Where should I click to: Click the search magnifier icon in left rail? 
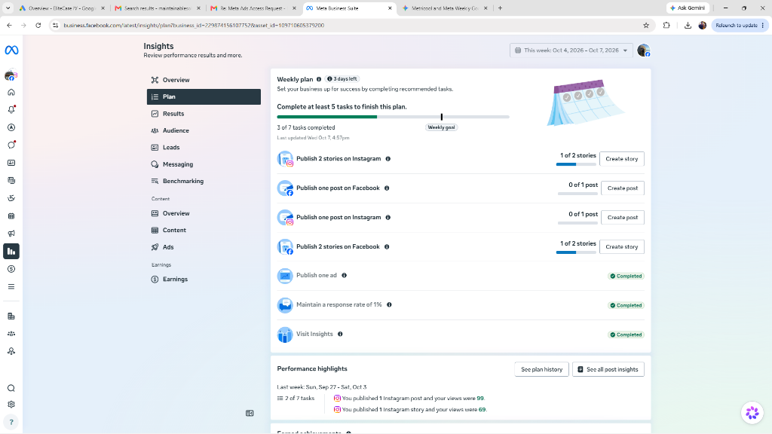tap(11, 388)
